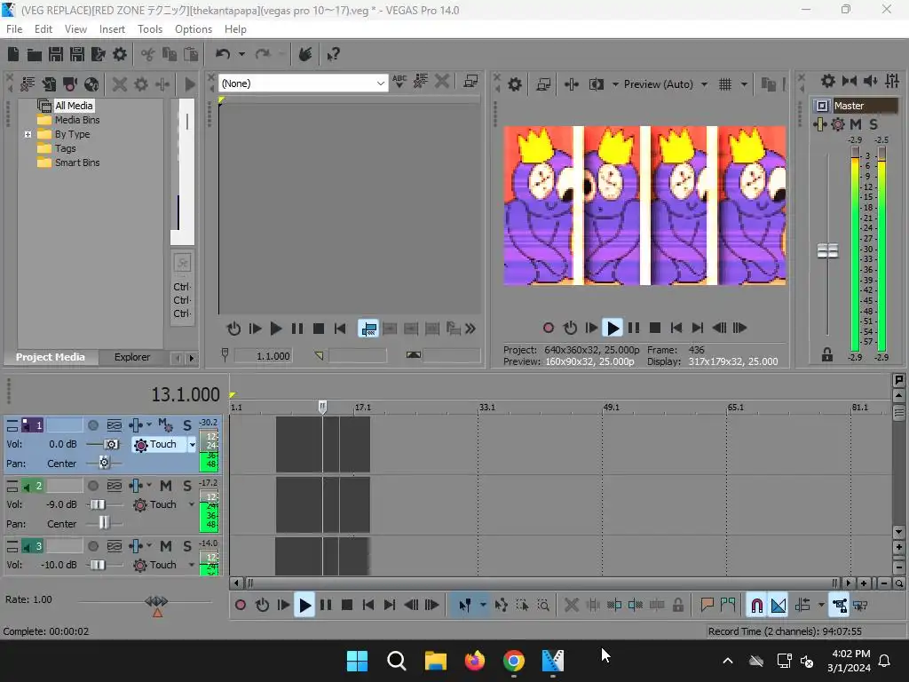
Task: Open the trimmer (None) media dropdown
Action: 380,83
